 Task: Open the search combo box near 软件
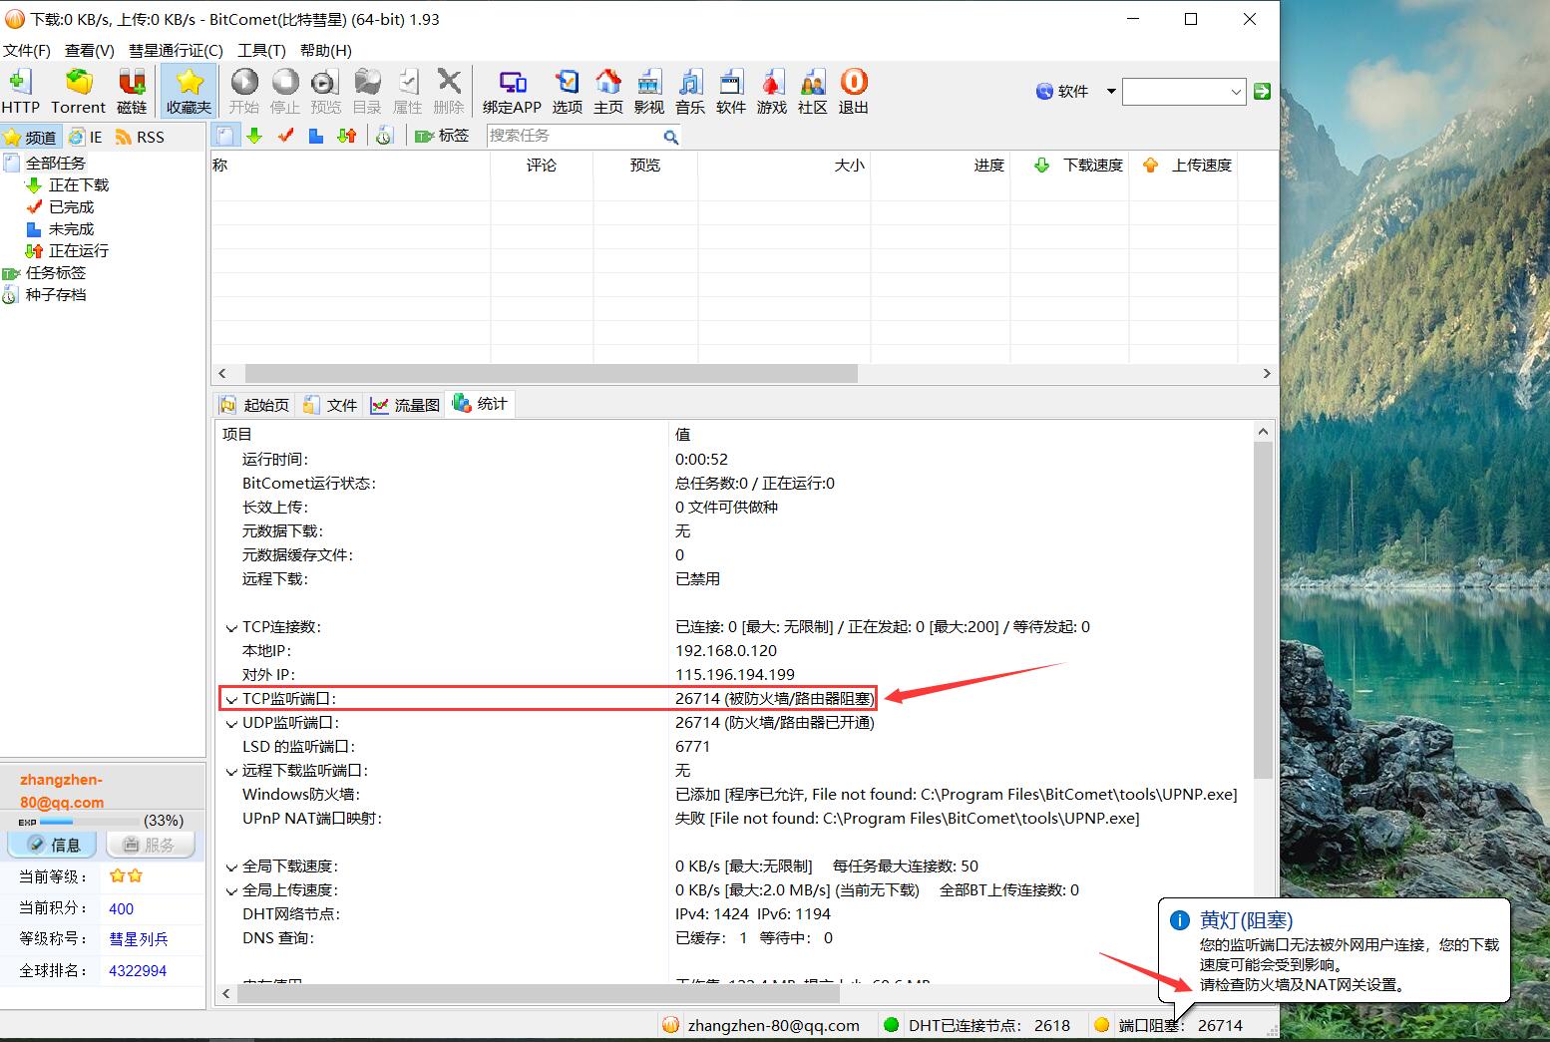click(x=1184, y=92)
